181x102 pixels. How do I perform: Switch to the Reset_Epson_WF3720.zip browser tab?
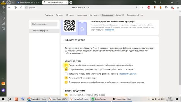pos(29,2)
